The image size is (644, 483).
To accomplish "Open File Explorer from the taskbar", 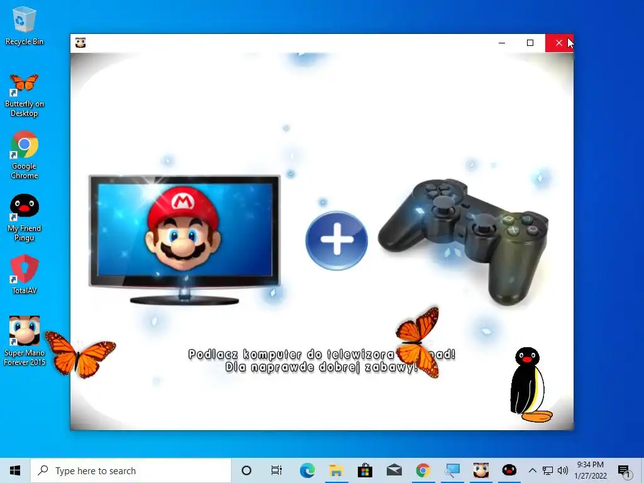I will [336, 470].
